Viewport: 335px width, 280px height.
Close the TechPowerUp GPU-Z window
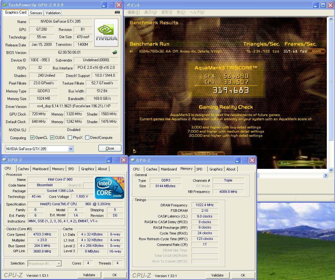tap(119, 5)
